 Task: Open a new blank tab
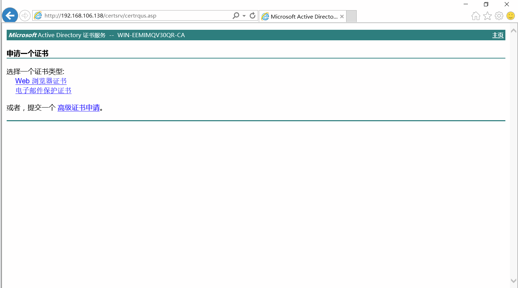coord(351,16)
